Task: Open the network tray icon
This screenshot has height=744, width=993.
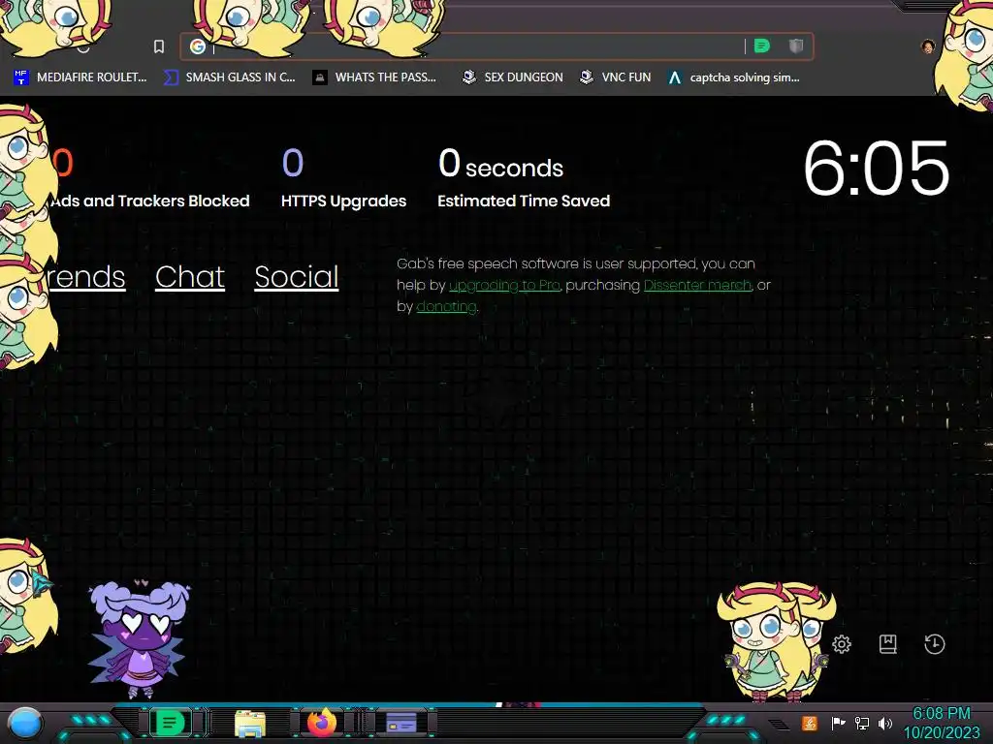Action: [862, 723]
